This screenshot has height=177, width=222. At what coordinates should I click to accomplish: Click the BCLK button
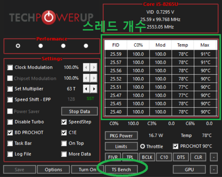point(147,157)
